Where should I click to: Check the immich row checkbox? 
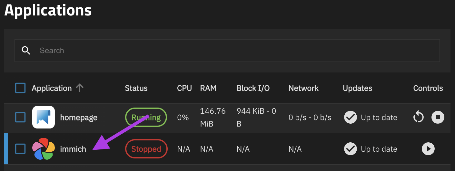tap(20, 149)
